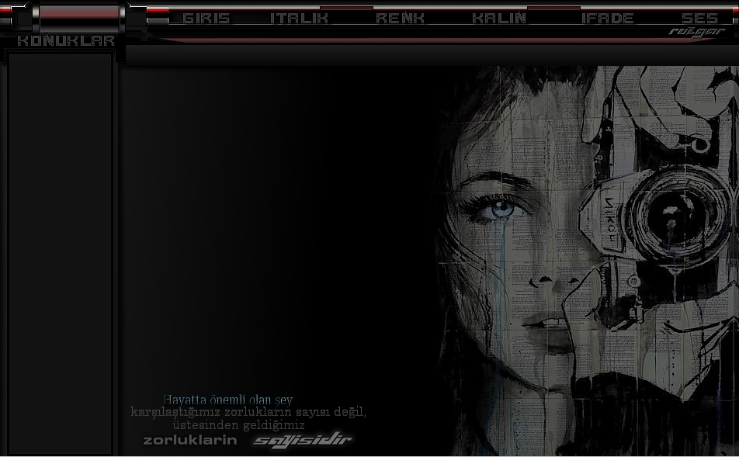Toggle KALIN bold text formatting

click(x=499, y=18)
